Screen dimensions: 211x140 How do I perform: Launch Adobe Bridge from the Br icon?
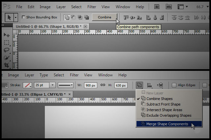pyautogui.click(x=157, y=7)
